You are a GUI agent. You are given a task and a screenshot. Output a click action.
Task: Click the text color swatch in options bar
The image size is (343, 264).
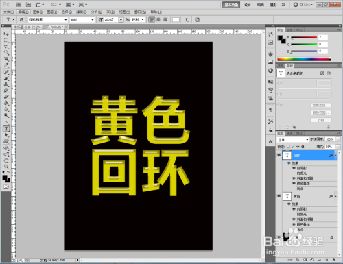[176, 20]
